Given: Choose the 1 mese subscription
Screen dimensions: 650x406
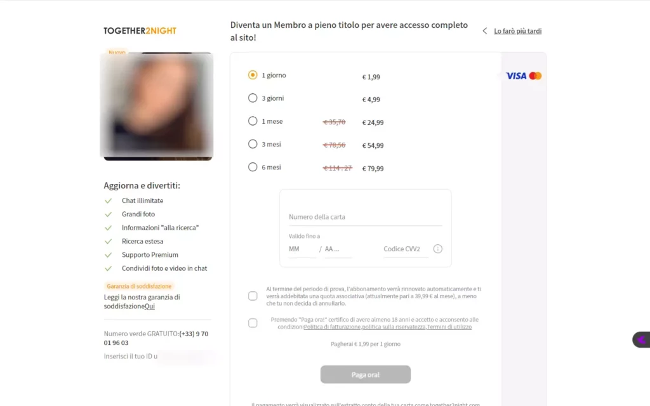Looking at the screenshot, I should [x=253, y=121].
